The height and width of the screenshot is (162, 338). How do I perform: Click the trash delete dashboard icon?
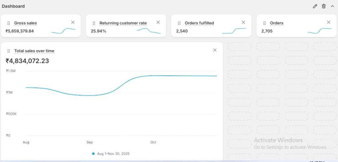coord(324,6)
